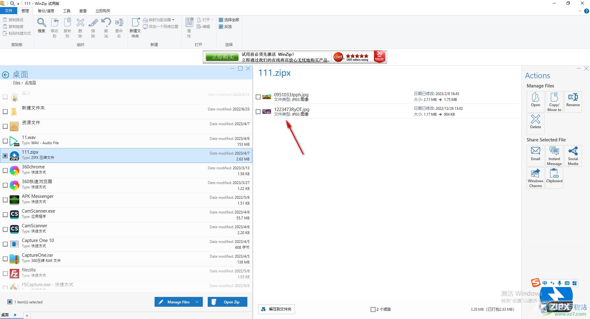Open the File (文件) tab
Screen dimensions: 590x319
9,11
